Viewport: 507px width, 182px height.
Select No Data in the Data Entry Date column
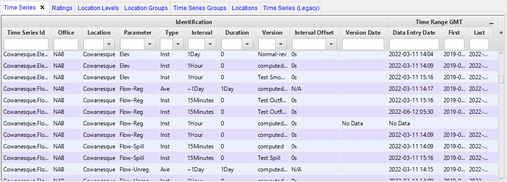point(414,123)
